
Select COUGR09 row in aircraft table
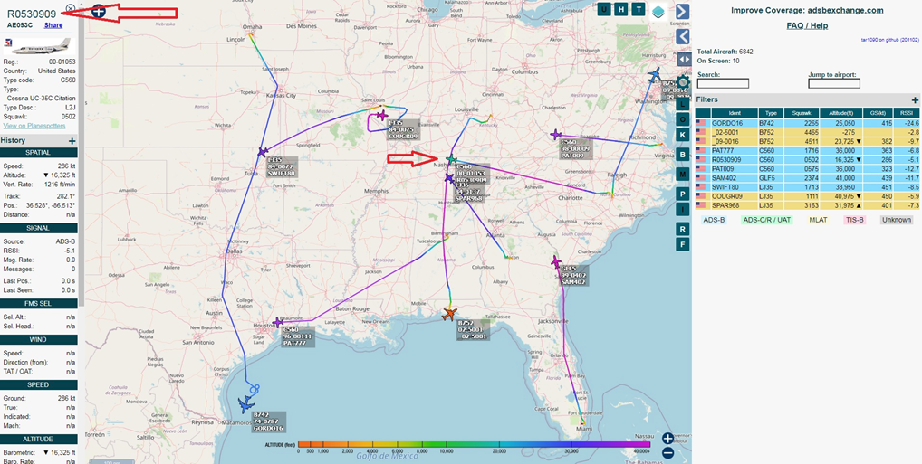click(807, 196)
